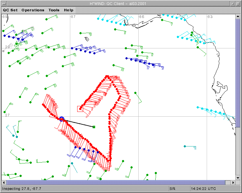Click the hand-shaped marker on the map
The height and width of the screenshot is (193, 242).
point(87,39)
